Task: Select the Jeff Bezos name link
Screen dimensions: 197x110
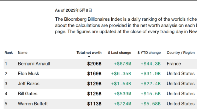Action: coord(28,84)
